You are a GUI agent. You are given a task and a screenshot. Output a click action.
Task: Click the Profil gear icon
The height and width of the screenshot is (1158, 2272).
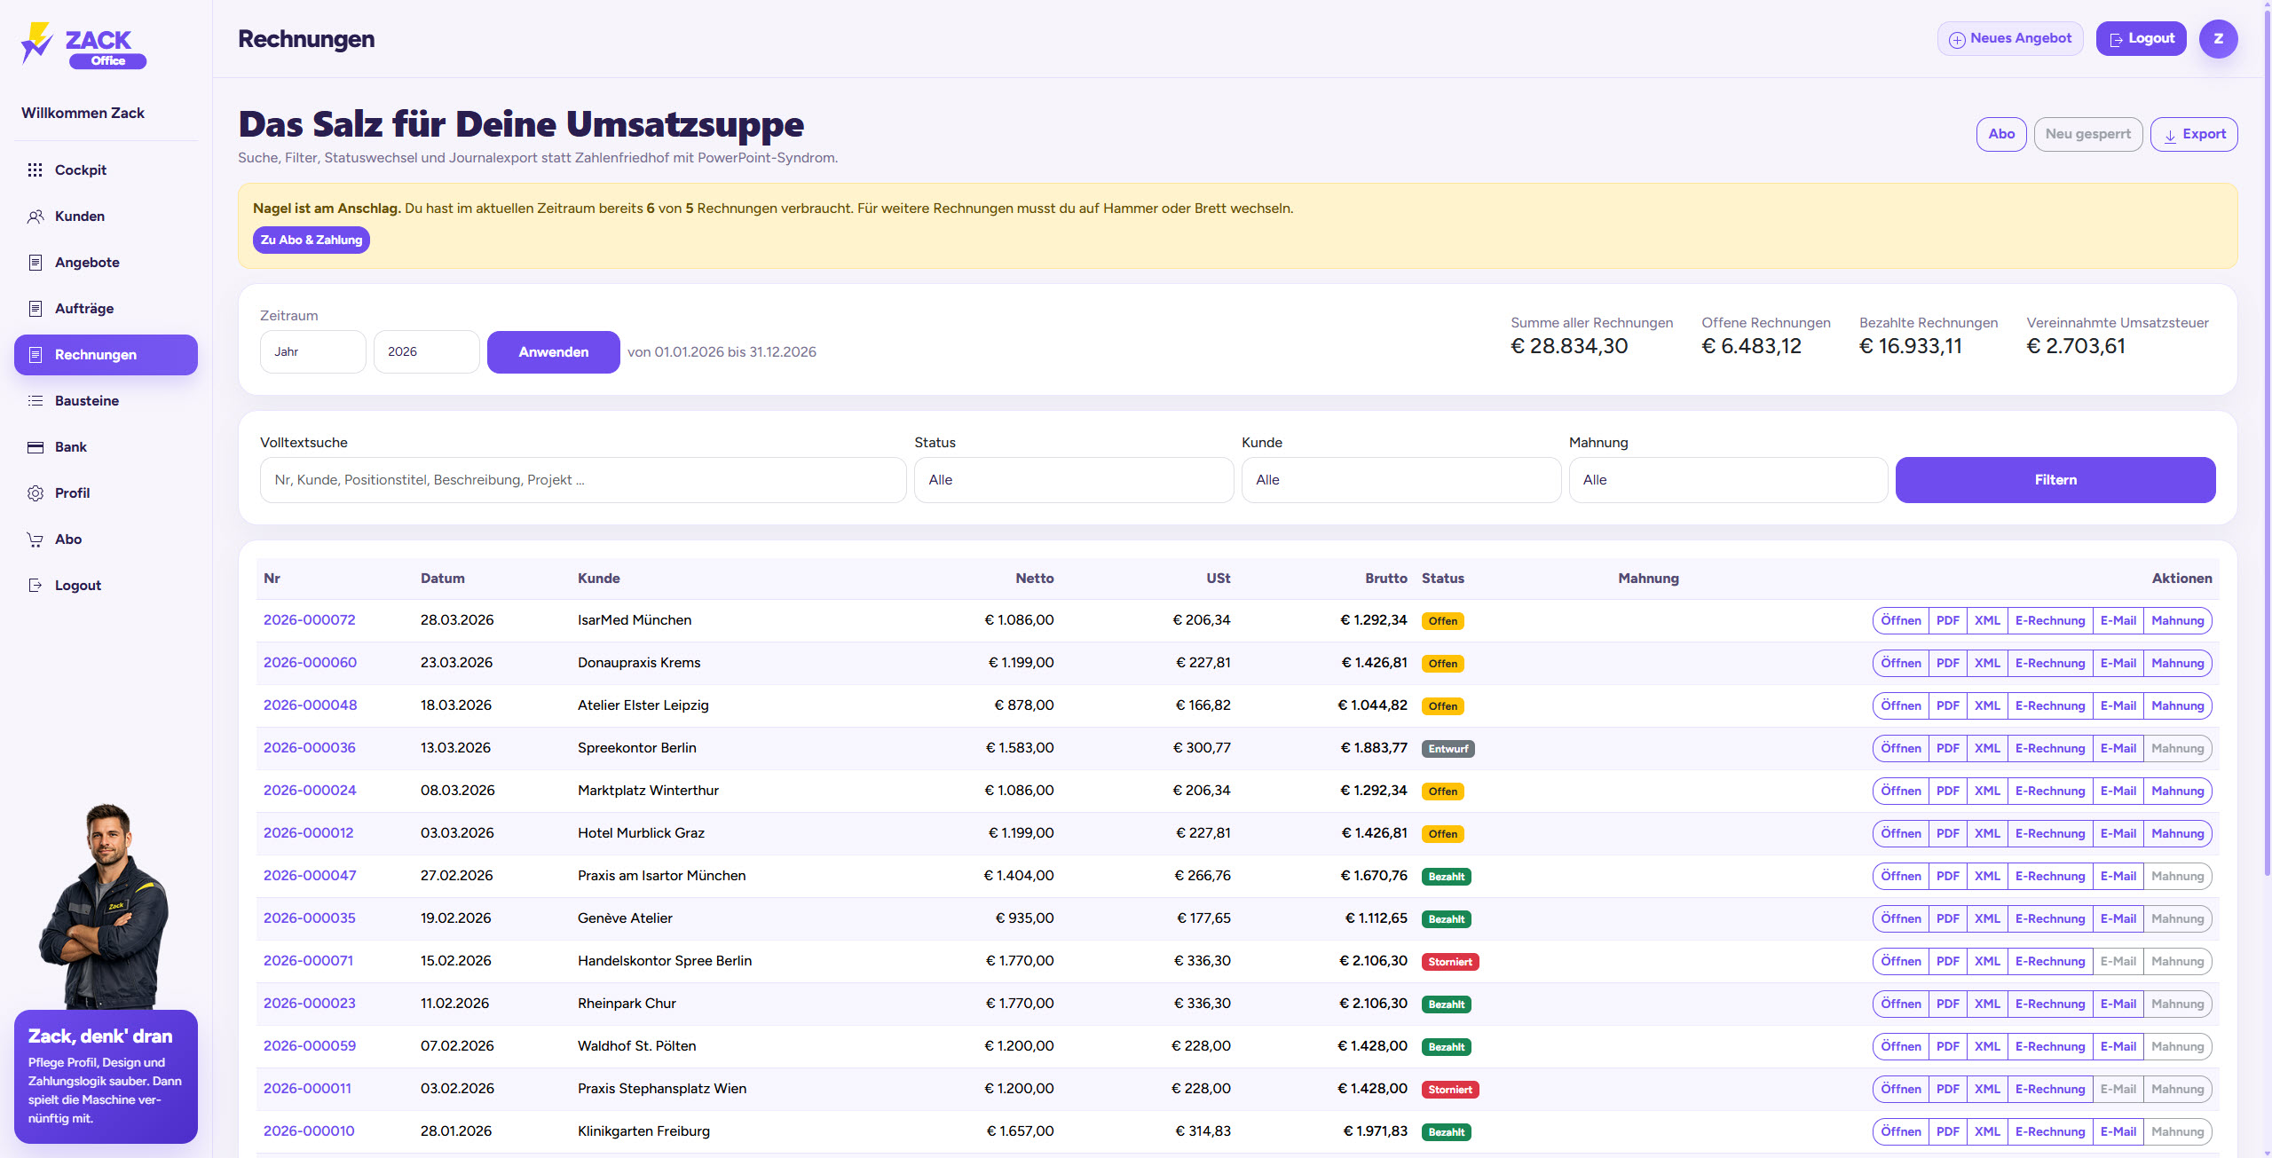(35, 492)
